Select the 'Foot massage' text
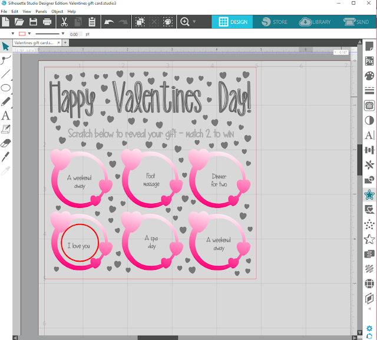This screenshot has height=340, width=377. (151, 180)
